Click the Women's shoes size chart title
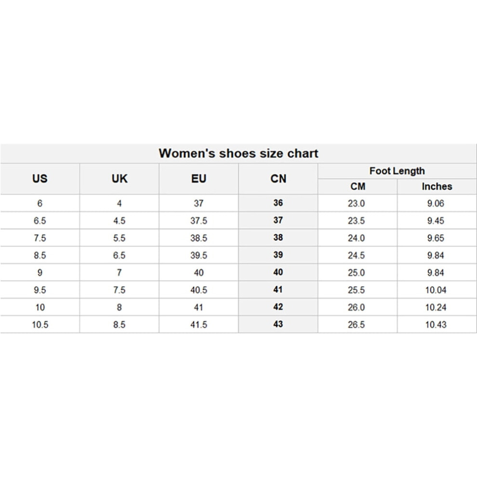Viewport: 477px width, 477px height. (x=238, y=153)
